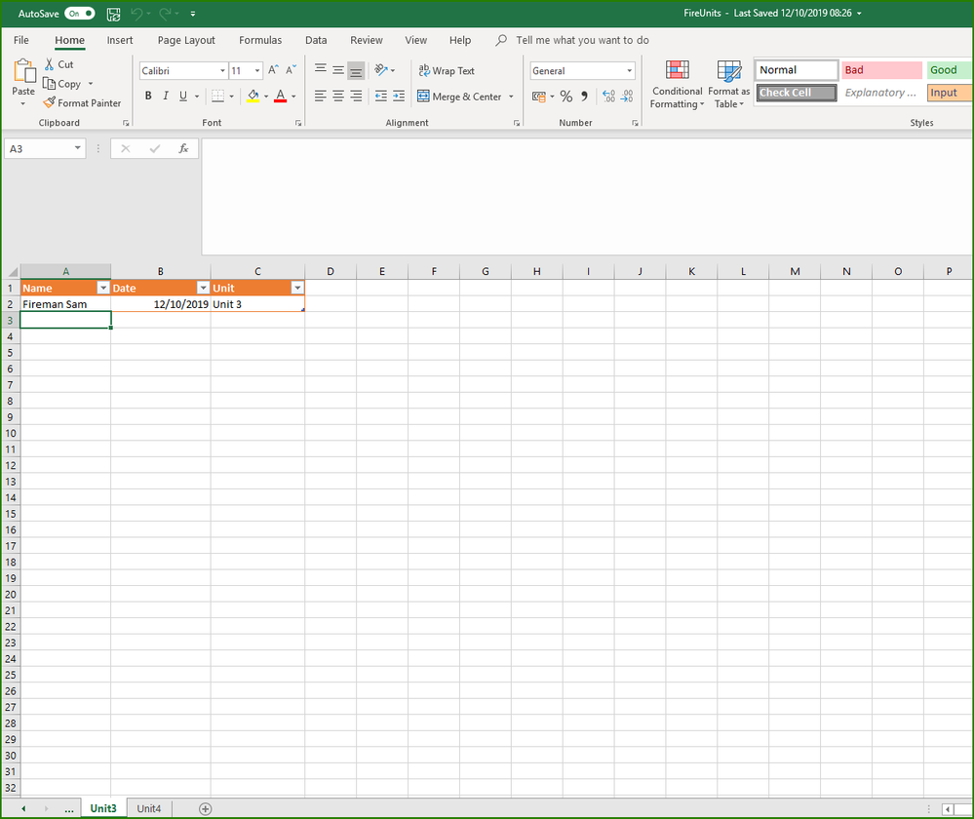Select the italic formatting icon

pos(166,96)
